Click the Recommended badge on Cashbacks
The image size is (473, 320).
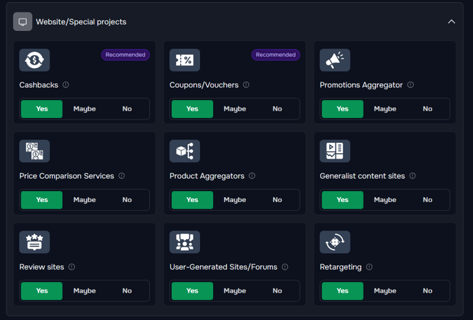[126, 55]
